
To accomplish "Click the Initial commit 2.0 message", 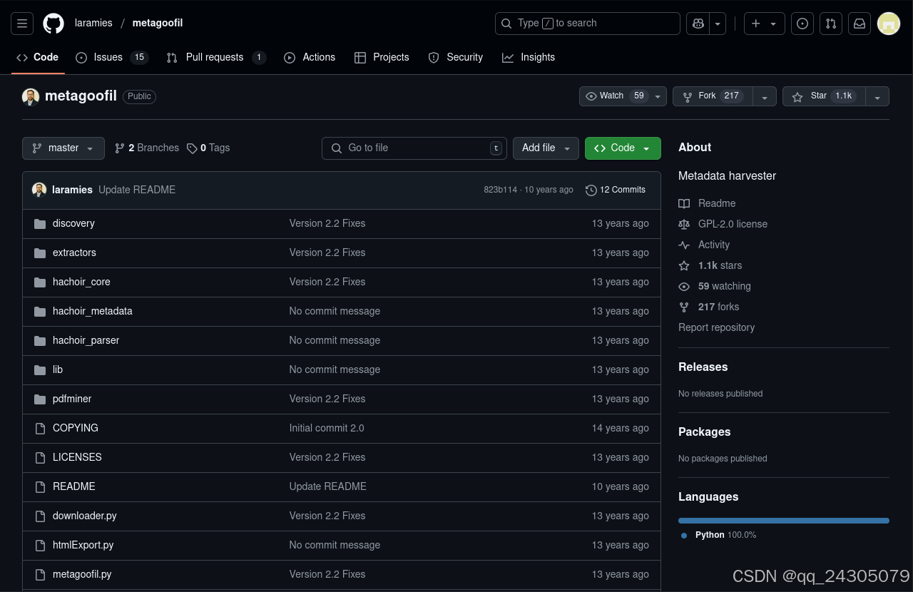I will pos(327,428).
